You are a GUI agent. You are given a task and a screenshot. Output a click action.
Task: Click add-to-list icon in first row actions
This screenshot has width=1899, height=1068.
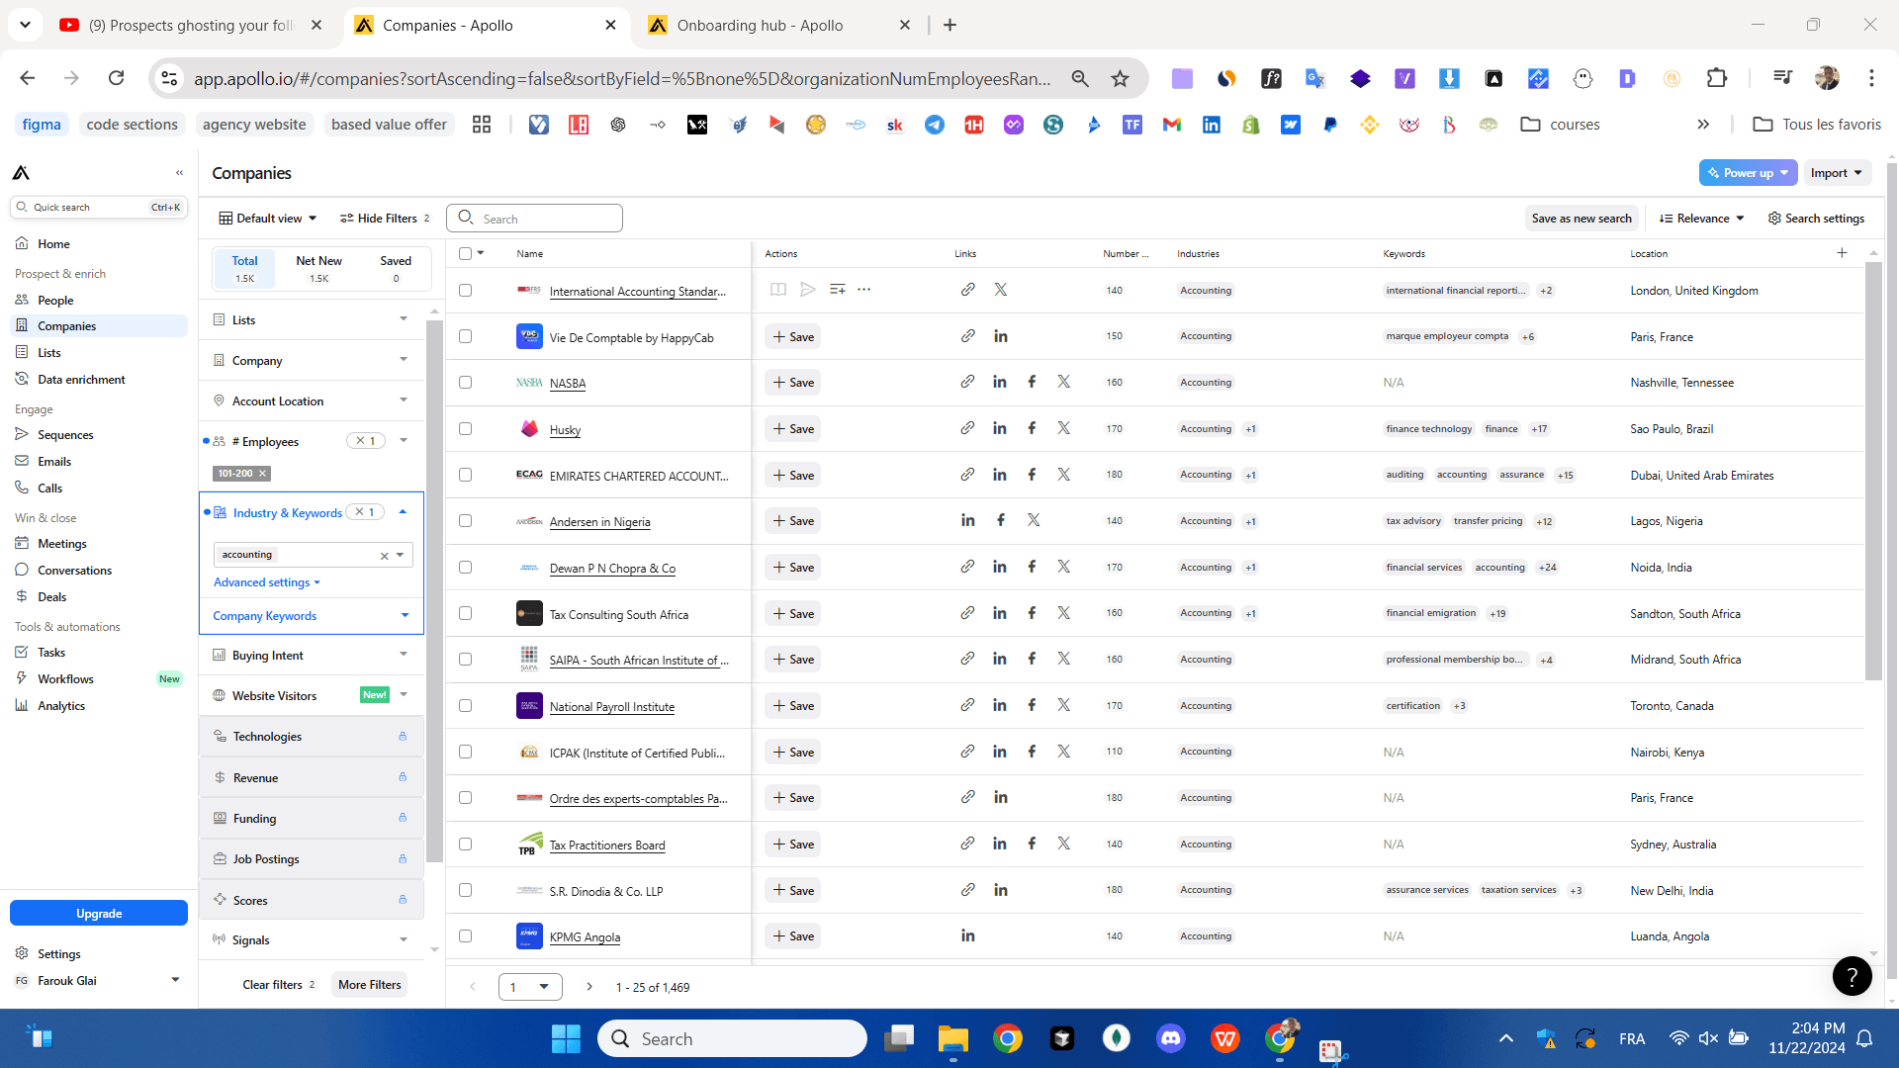837,290
